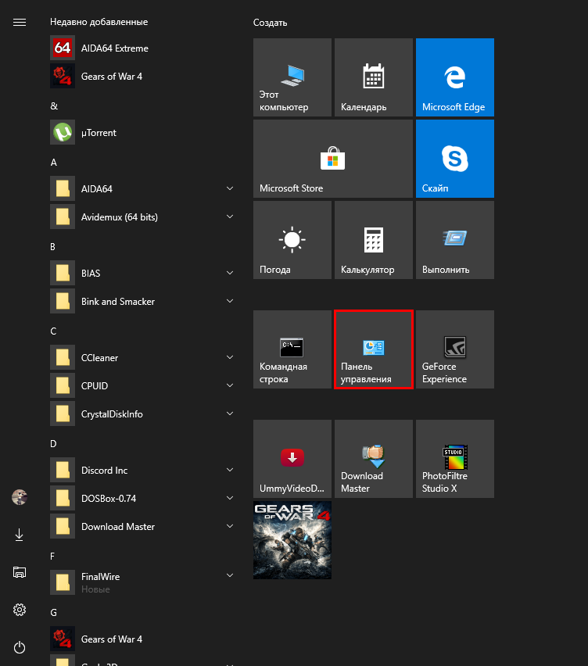Launch Gears of War 4 under recently added
The height and width of the screenshot is (666, 588).
point(142,76)
